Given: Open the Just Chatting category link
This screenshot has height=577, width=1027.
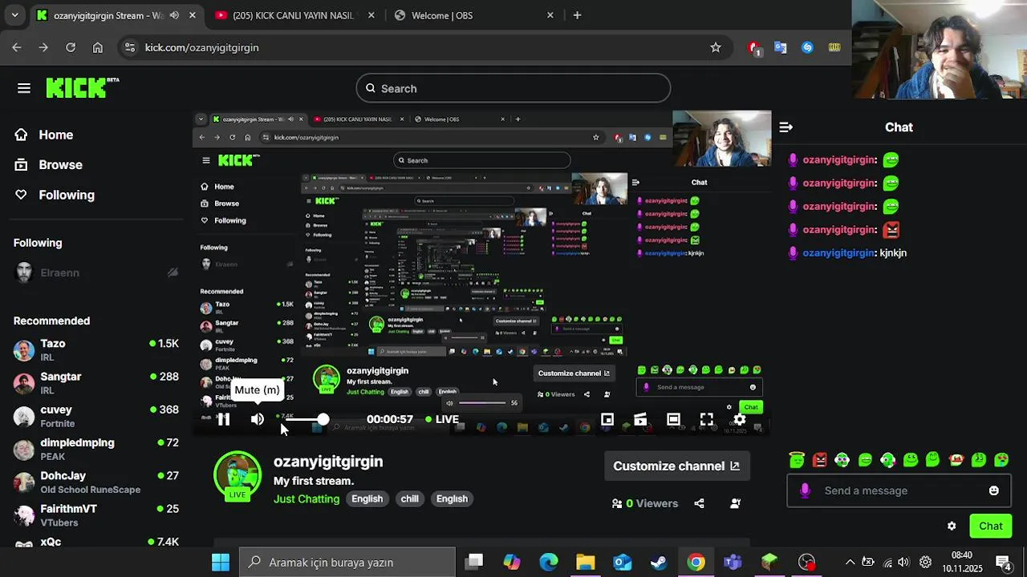Looking at the screenshot, I should [x=306, y=498].
